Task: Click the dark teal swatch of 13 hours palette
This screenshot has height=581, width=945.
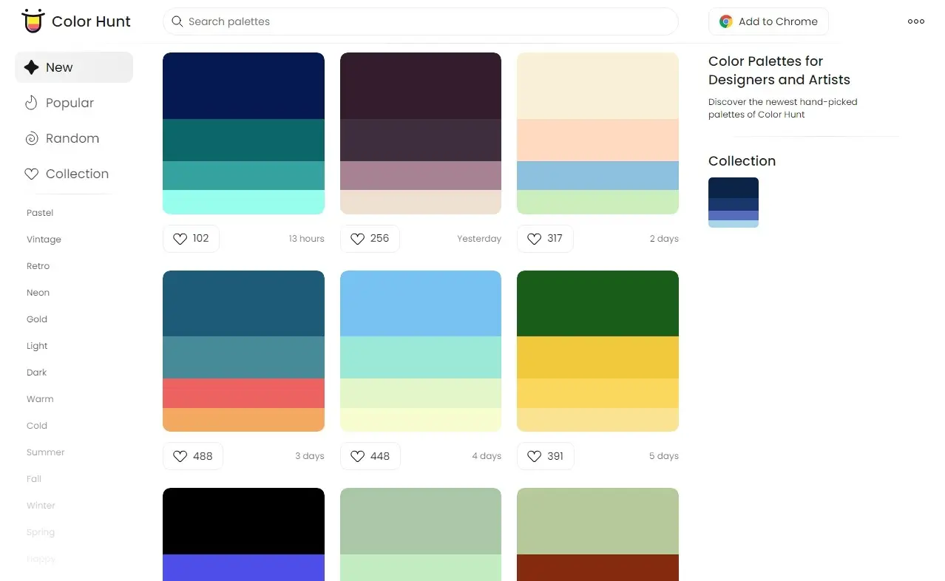Action: click(243, 140)
